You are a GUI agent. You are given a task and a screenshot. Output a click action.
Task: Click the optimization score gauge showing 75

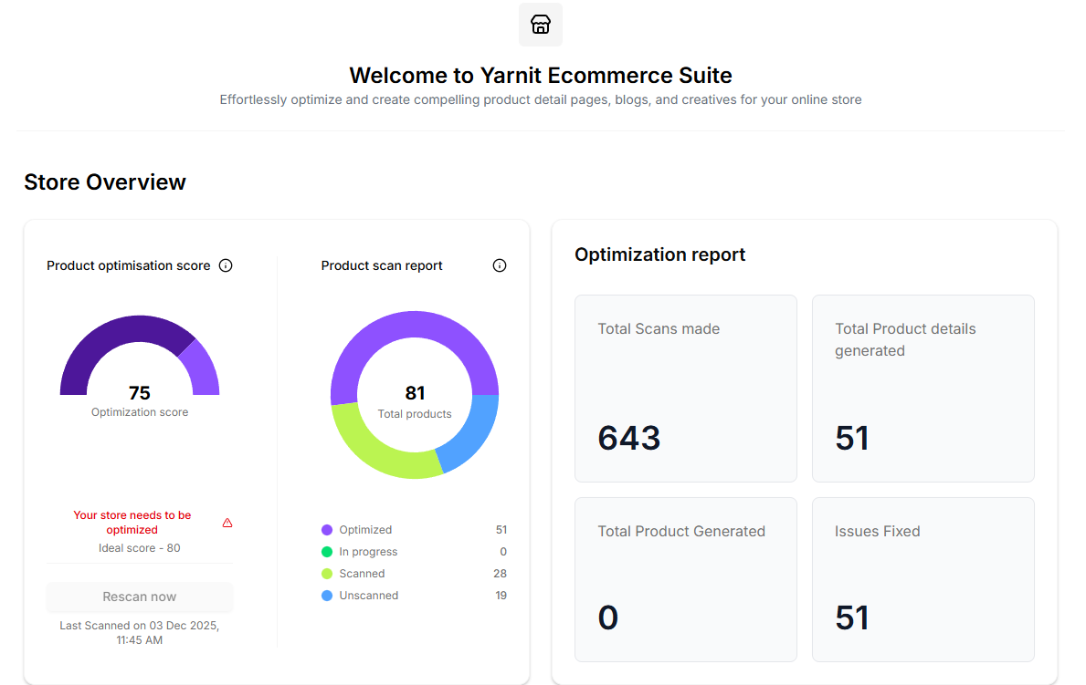point(139,355)
